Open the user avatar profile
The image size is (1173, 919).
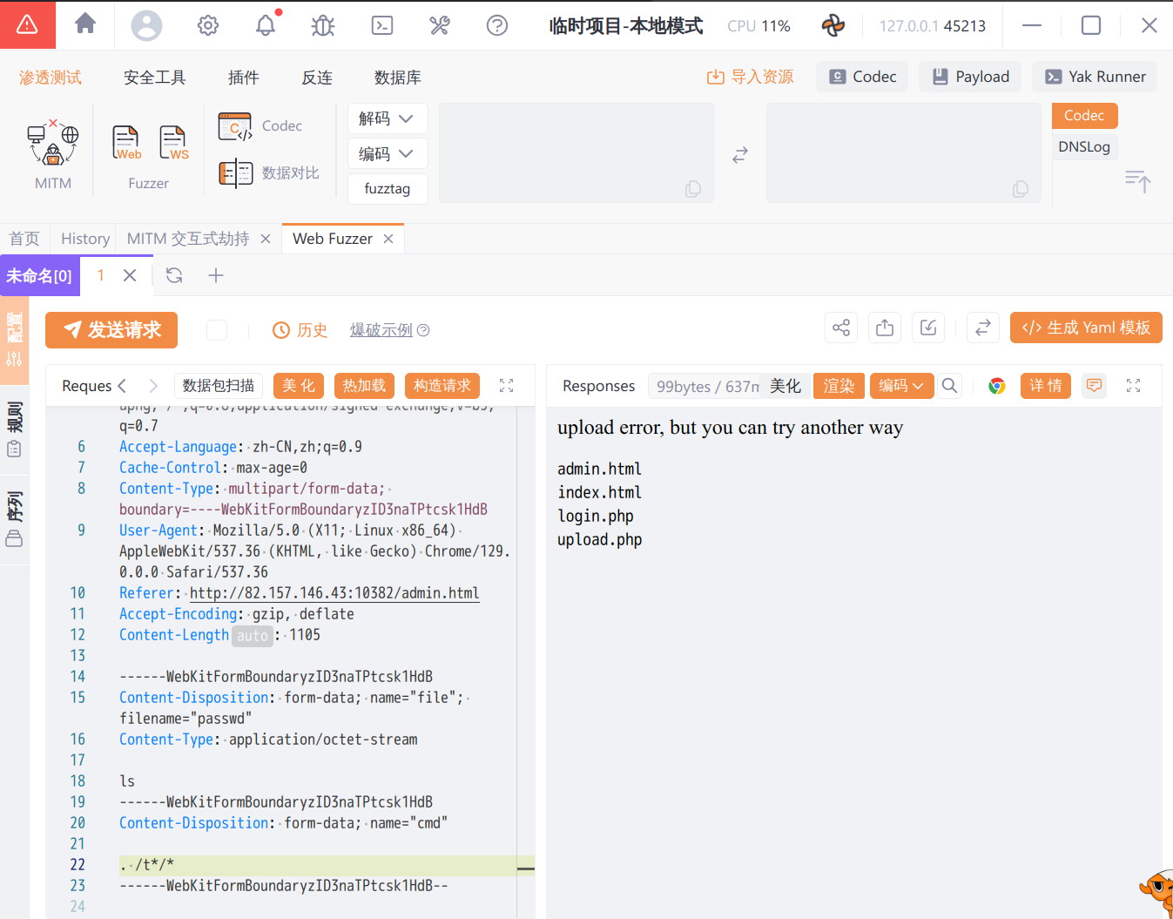click(x=146, y=25)
